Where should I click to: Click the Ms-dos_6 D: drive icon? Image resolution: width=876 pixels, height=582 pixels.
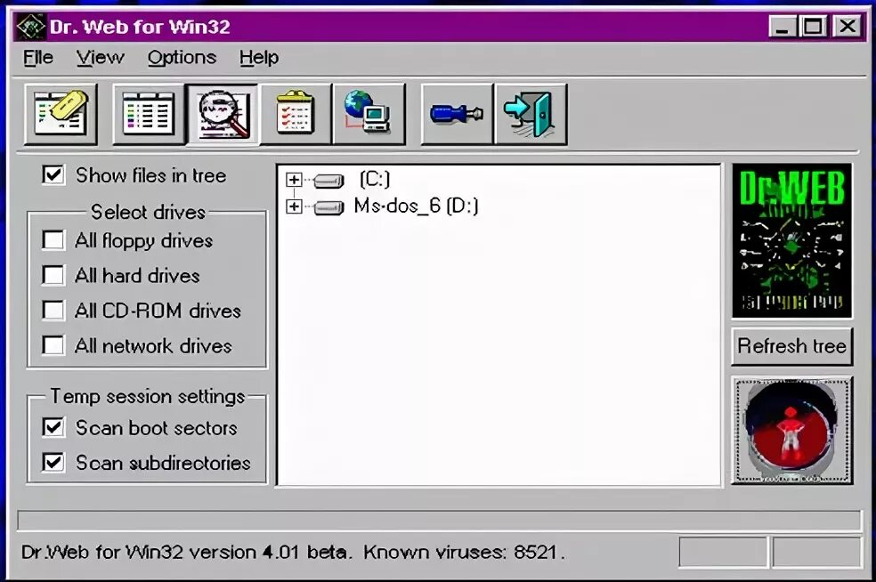point(328,207)
